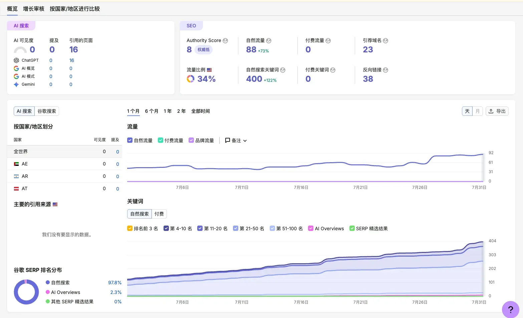Toggle the 自然流量 checkbox
Screen dimensions: 523x318
coord(130,140)
